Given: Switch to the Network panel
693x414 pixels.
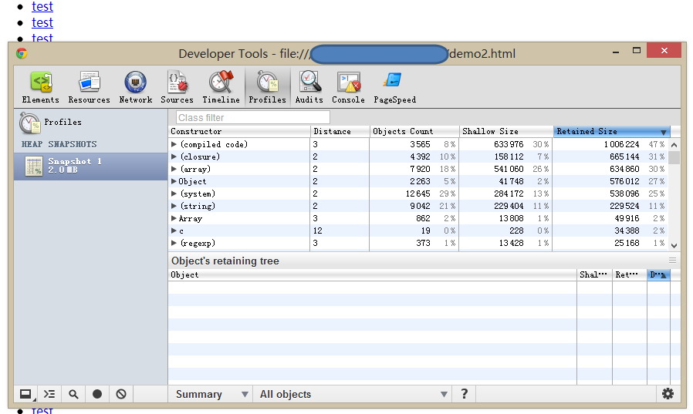Looking at the screenshot, I should (135, 87).
